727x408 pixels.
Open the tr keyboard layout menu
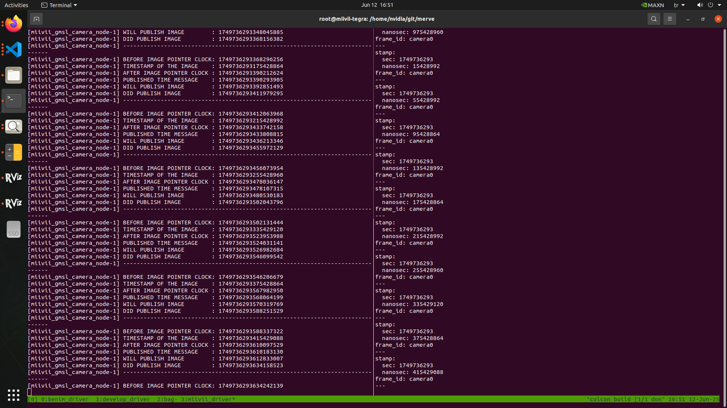679,5
